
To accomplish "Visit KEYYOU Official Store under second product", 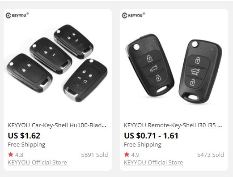I will pyautogui.click(x=153, y=162).
